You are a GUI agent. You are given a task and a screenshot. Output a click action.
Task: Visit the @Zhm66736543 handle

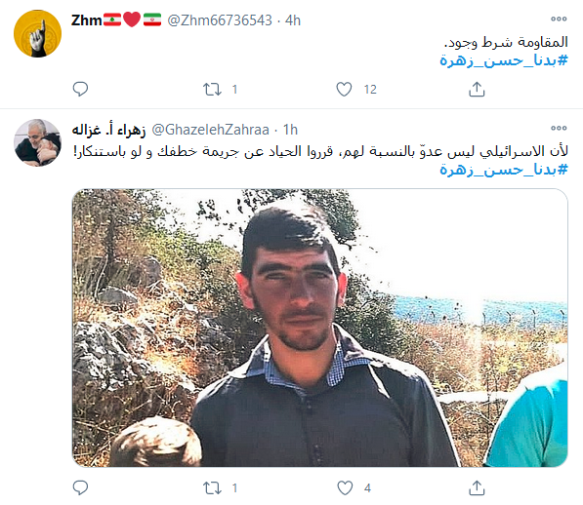(220, 20)
